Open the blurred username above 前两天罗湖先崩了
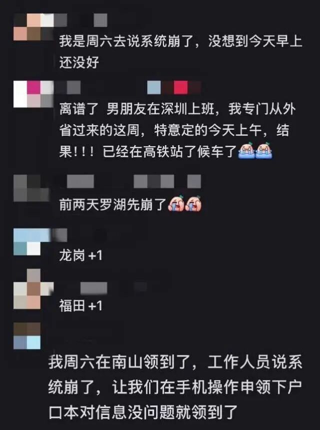 (x=134, y=182)
